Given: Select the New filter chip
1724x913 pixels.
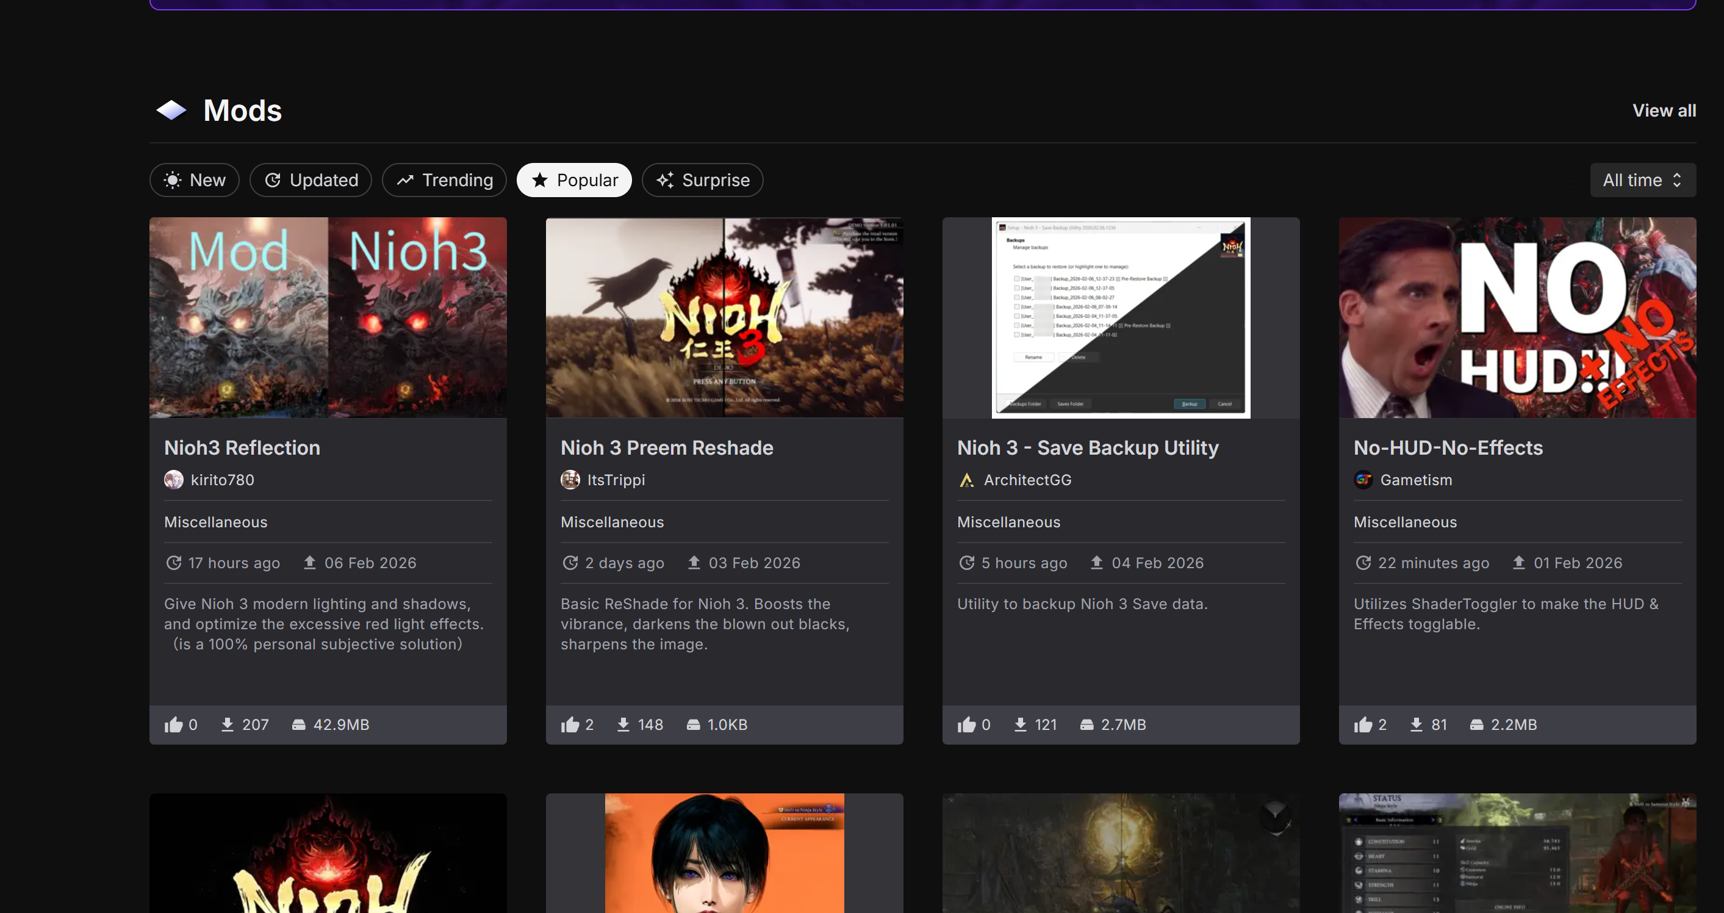Looking at the screenshot, I should tap(194, 180).
